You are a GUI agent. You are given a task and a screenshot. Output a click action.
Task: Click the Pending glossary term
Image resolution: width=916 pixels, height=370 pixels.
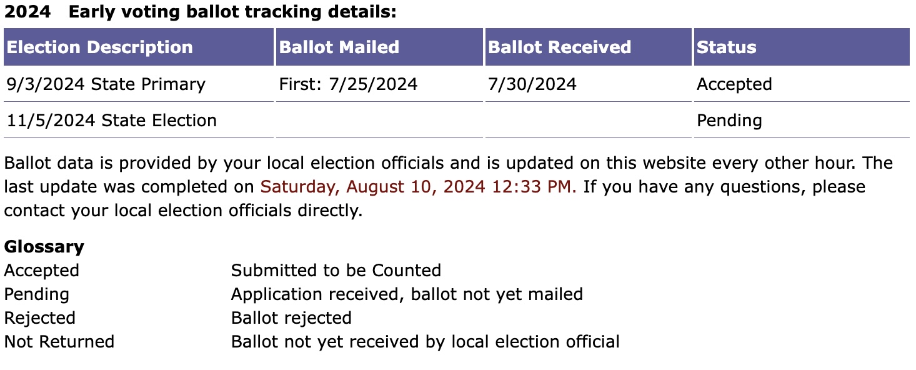tap(36, 294)
